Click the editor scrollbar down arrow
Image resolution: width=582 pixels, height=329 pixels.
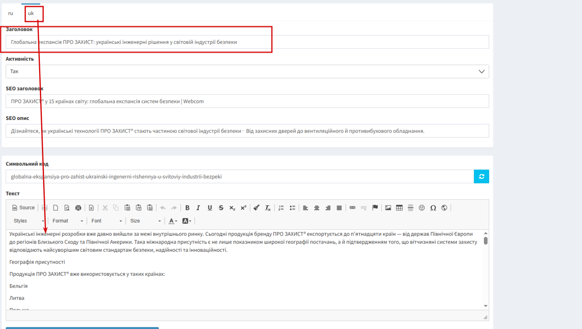pos(486,306)
